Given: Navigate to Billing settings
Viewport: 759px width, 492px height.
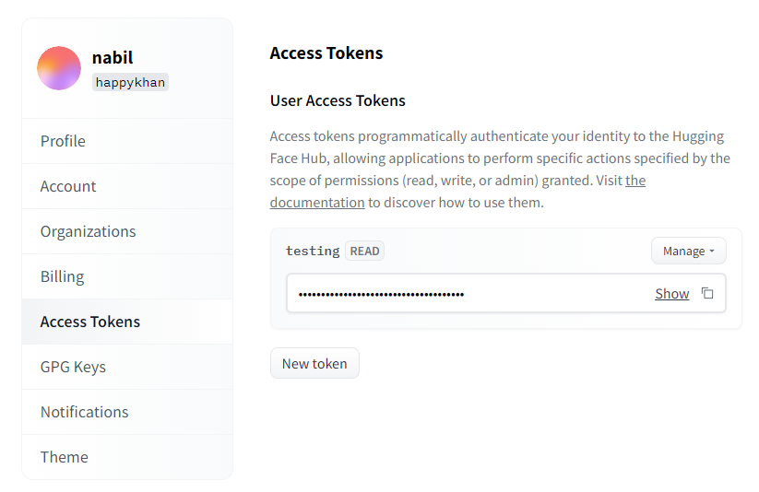Looking at the screenshot, I should coord(62,276).
